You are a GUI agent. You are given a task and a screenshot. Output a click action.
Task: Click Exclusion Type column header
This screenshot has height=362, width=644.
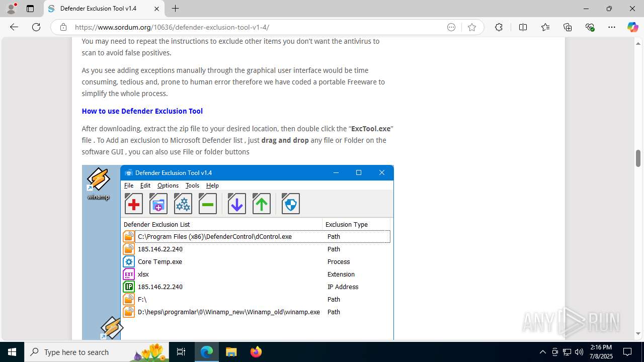[x=356, y=224]
